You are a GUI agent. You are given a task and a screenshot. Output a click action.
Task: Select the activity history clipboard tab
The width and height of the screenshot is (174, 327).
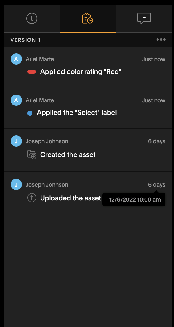tap(88, 18)
